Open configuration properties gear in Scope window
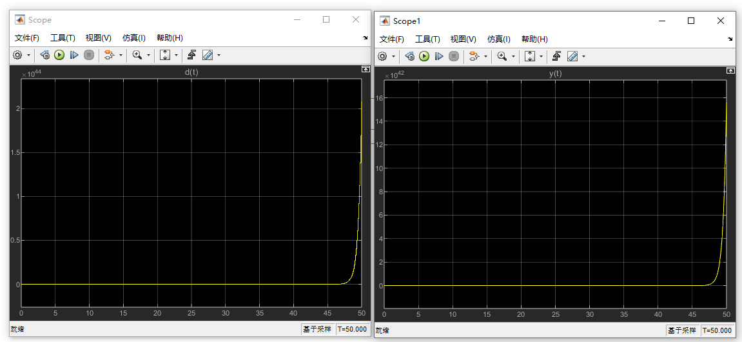Image resolution: width=742 pixels, height=342 pixels. tap(17, 55)
